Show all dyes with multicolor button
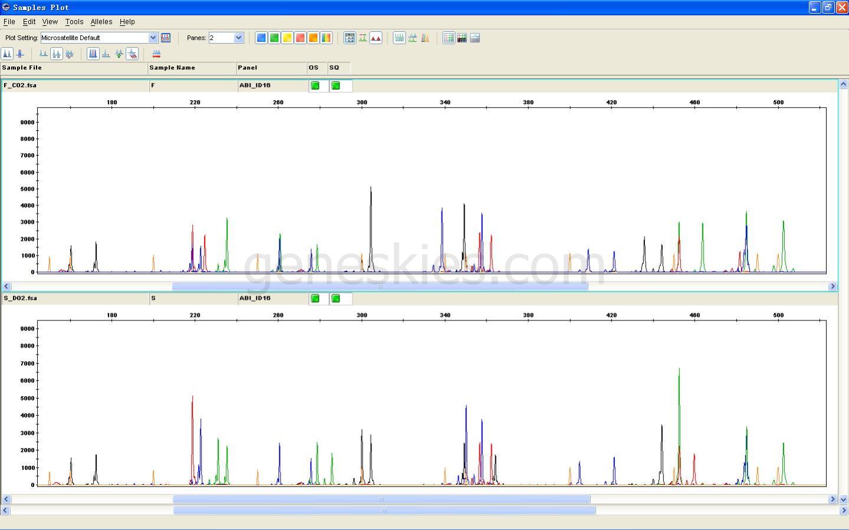This screenshot has width=849, height=530. (326, 38)
